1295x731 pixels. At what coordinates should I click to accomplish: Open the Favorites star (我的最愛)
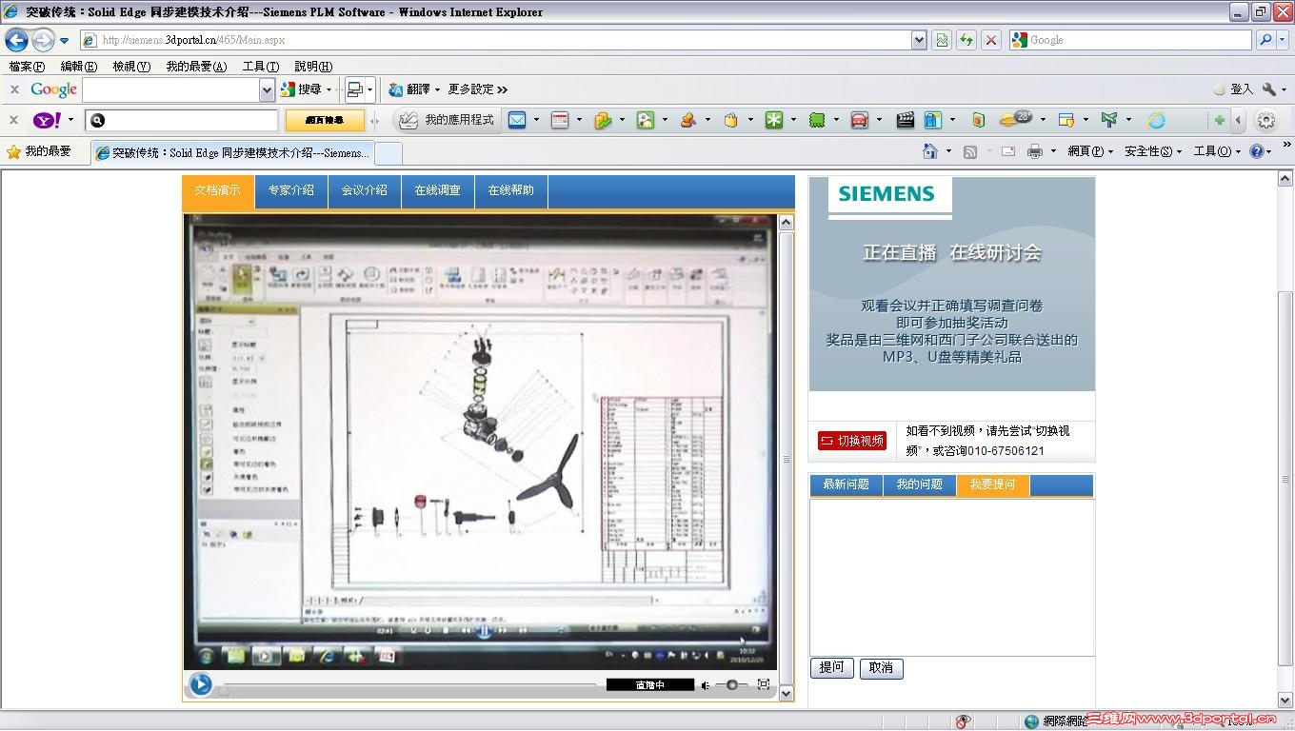[x=39, y=151]
